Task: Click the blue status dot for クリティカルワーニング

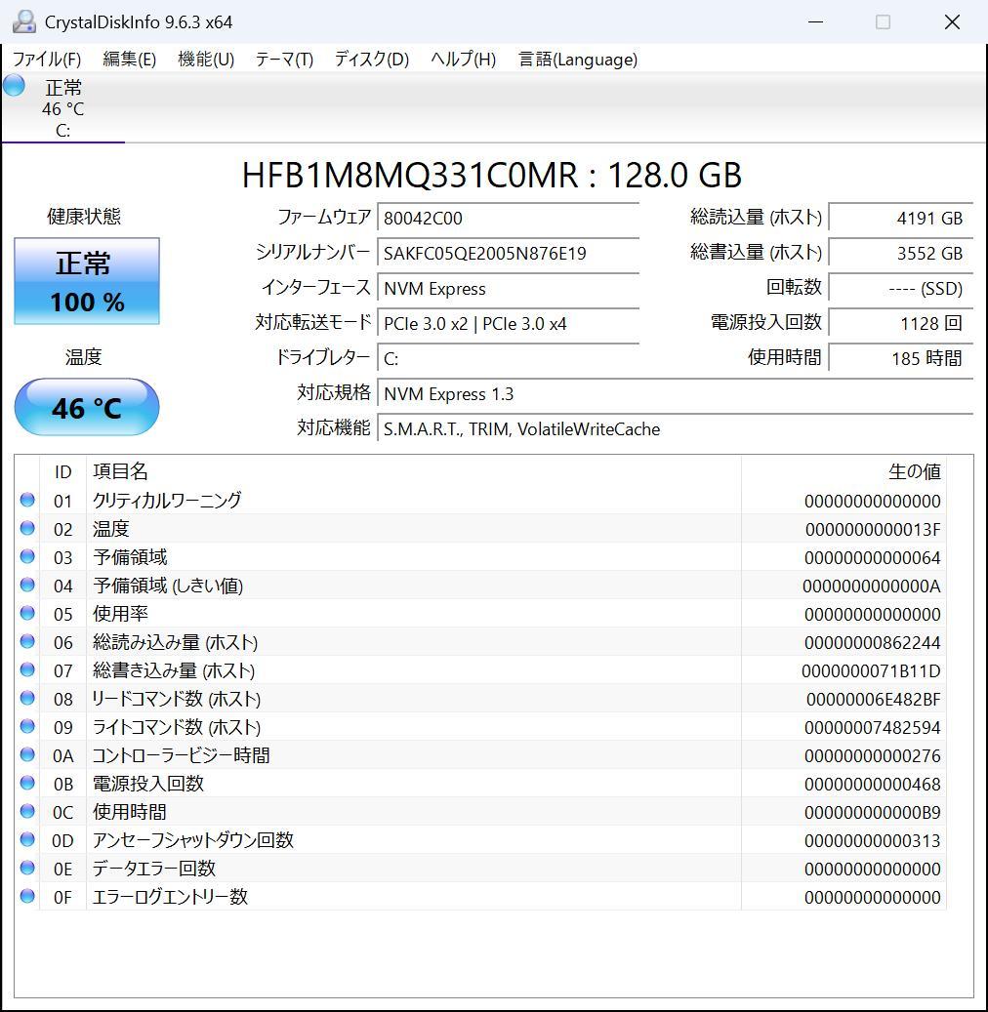Action: (26, 501)
